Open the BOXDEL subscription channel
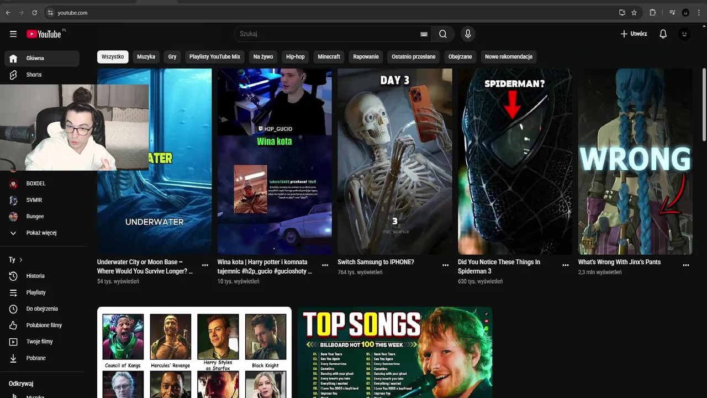The image size is (707, 398). point(42,183)
